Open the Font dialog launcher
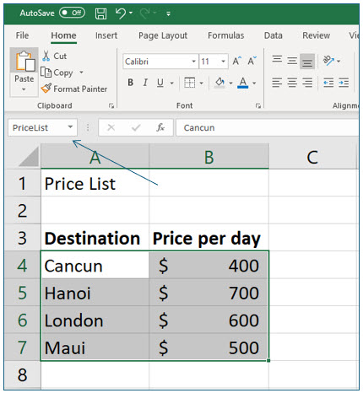 258,105
